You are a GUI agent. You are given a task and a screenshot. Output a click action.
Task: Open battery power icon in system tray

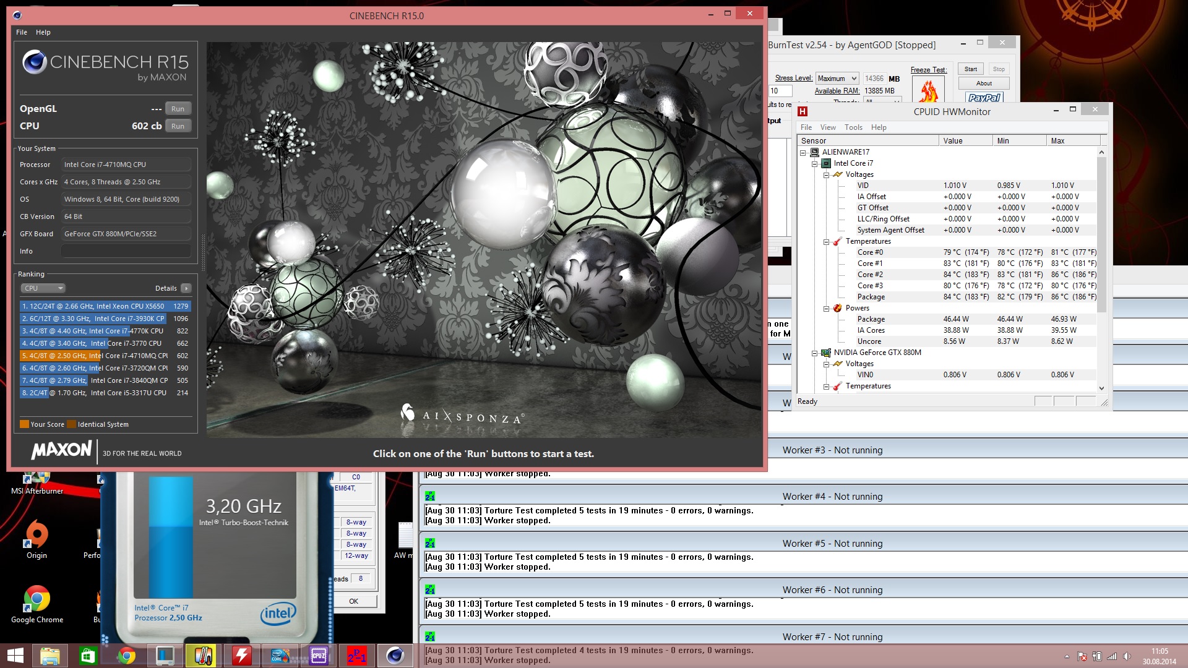[x=1097, y=656]
